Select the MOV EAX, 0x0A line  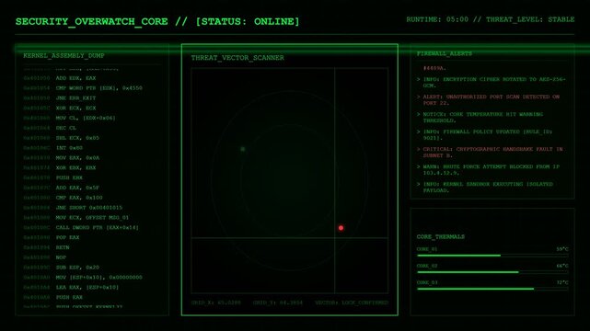click(62, 158)
